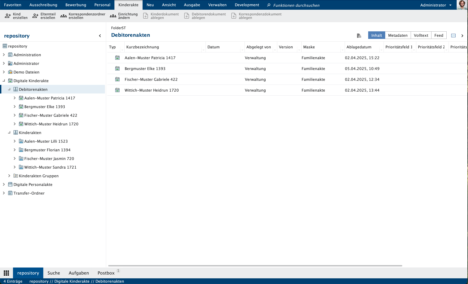Click the document icon beside Inhalt tab

click(359, 35)
